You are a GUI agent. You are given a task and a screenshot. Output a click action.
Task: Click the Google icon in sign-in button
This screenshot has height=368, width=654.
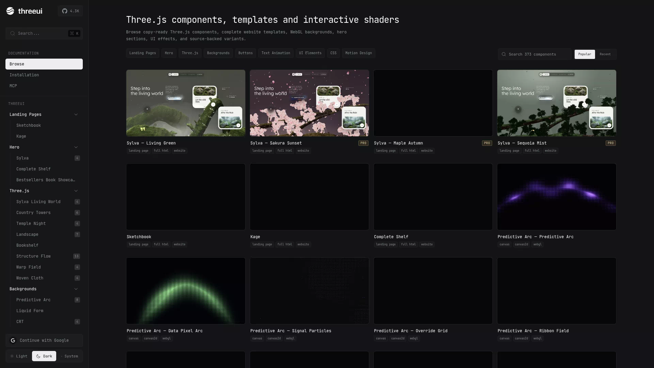tap(13, 340)
